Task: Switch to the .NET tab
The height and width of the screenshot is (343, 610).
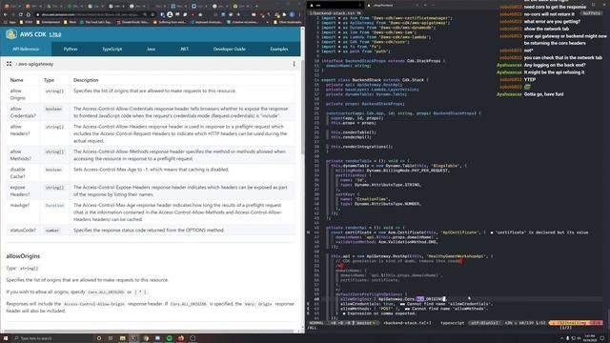Action: coord(184,49)
